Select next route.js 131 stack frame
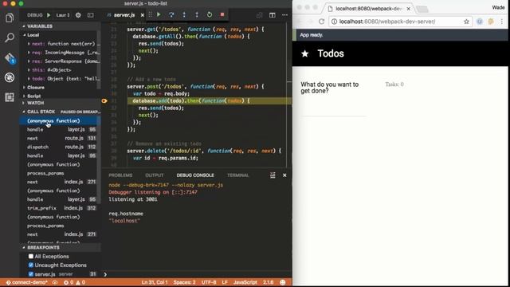Image resolution: width=510 pixels, height=287 pixels. pyautogui.click(x=61, y=138)
